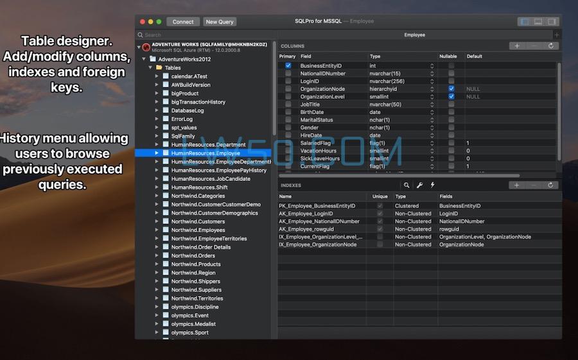The image size is (578, 360).
Task: Toggle the left sidebar panel icon
Action: point(525,22)
